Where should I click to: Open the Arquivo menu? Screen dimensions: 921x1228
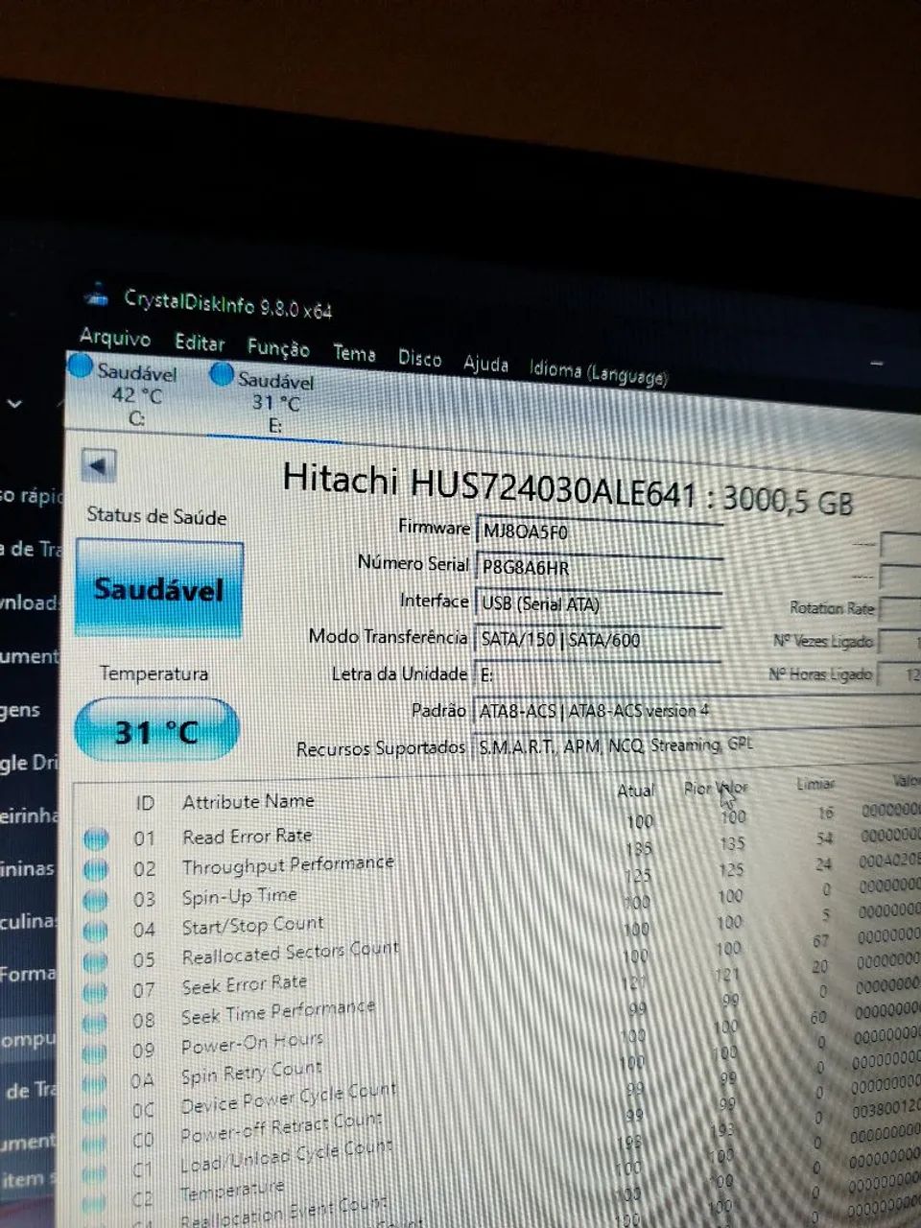(119, 340)
